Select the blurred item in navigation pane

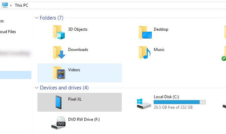click(x=15, y=53)
